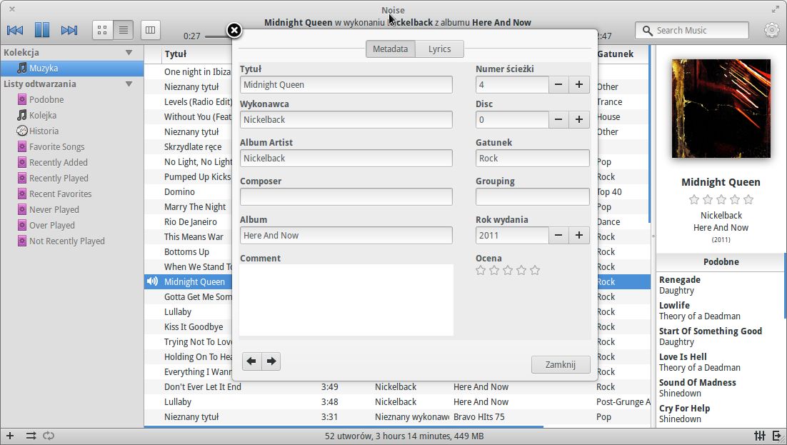Click inside the Comment text area

(346, 300)
